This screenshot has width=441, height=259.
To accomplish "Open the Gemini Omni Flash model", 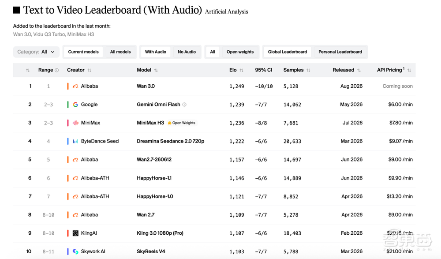I will coord(158,105).
